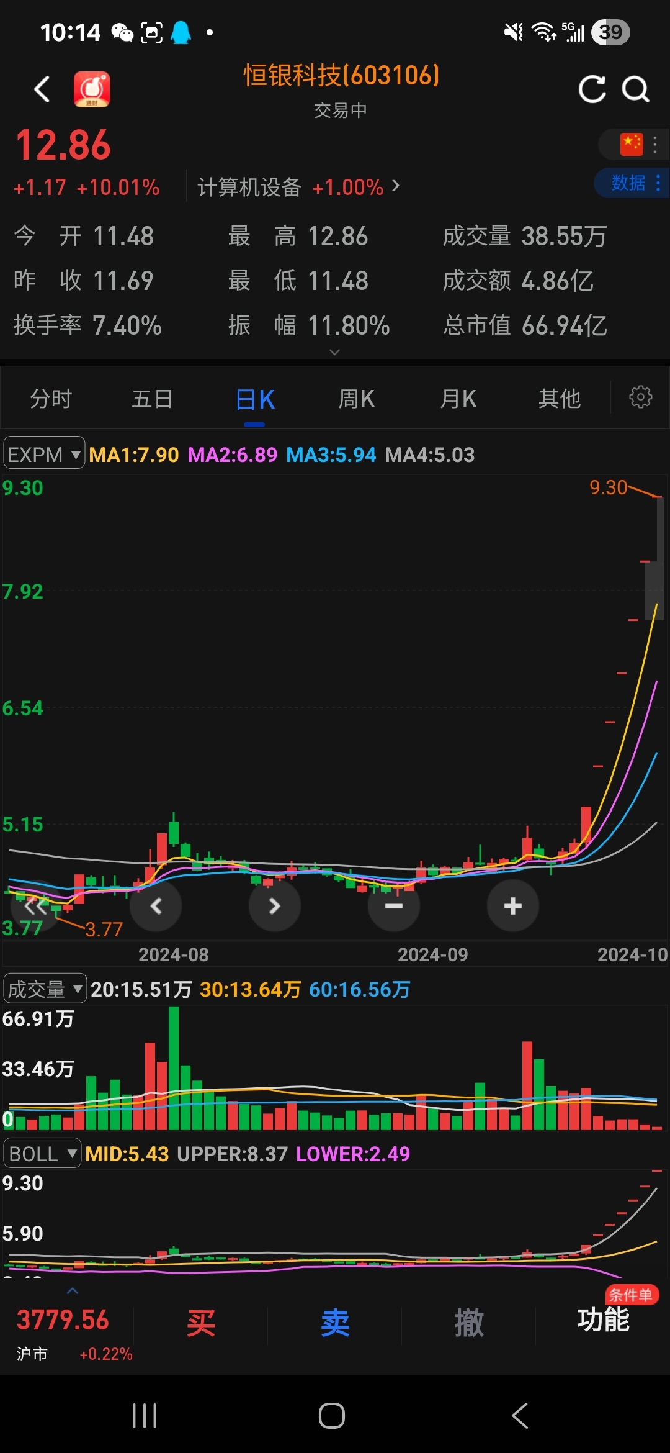
Task: Tap the LOWER:2.49 Bollinger value
Action: click(353, 1154)
